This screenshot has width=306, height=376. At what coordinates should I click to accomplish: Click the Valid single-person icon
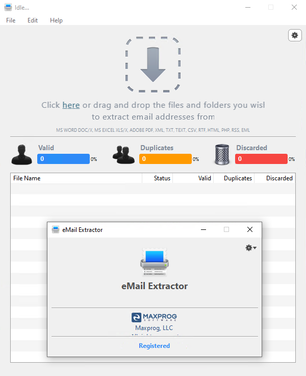[x=22, y=155]
